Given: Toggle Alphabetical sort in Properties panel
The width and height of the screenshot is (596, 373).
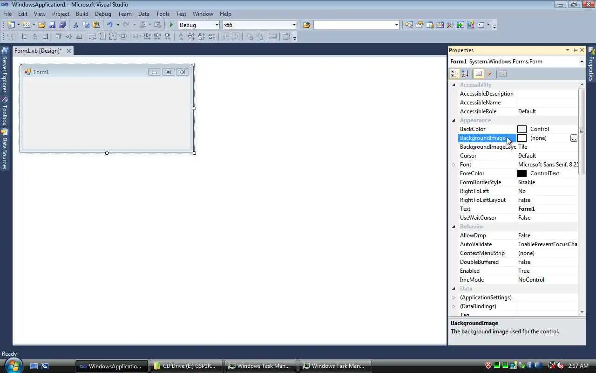Looking at the screenshot, I should [465, 74].
